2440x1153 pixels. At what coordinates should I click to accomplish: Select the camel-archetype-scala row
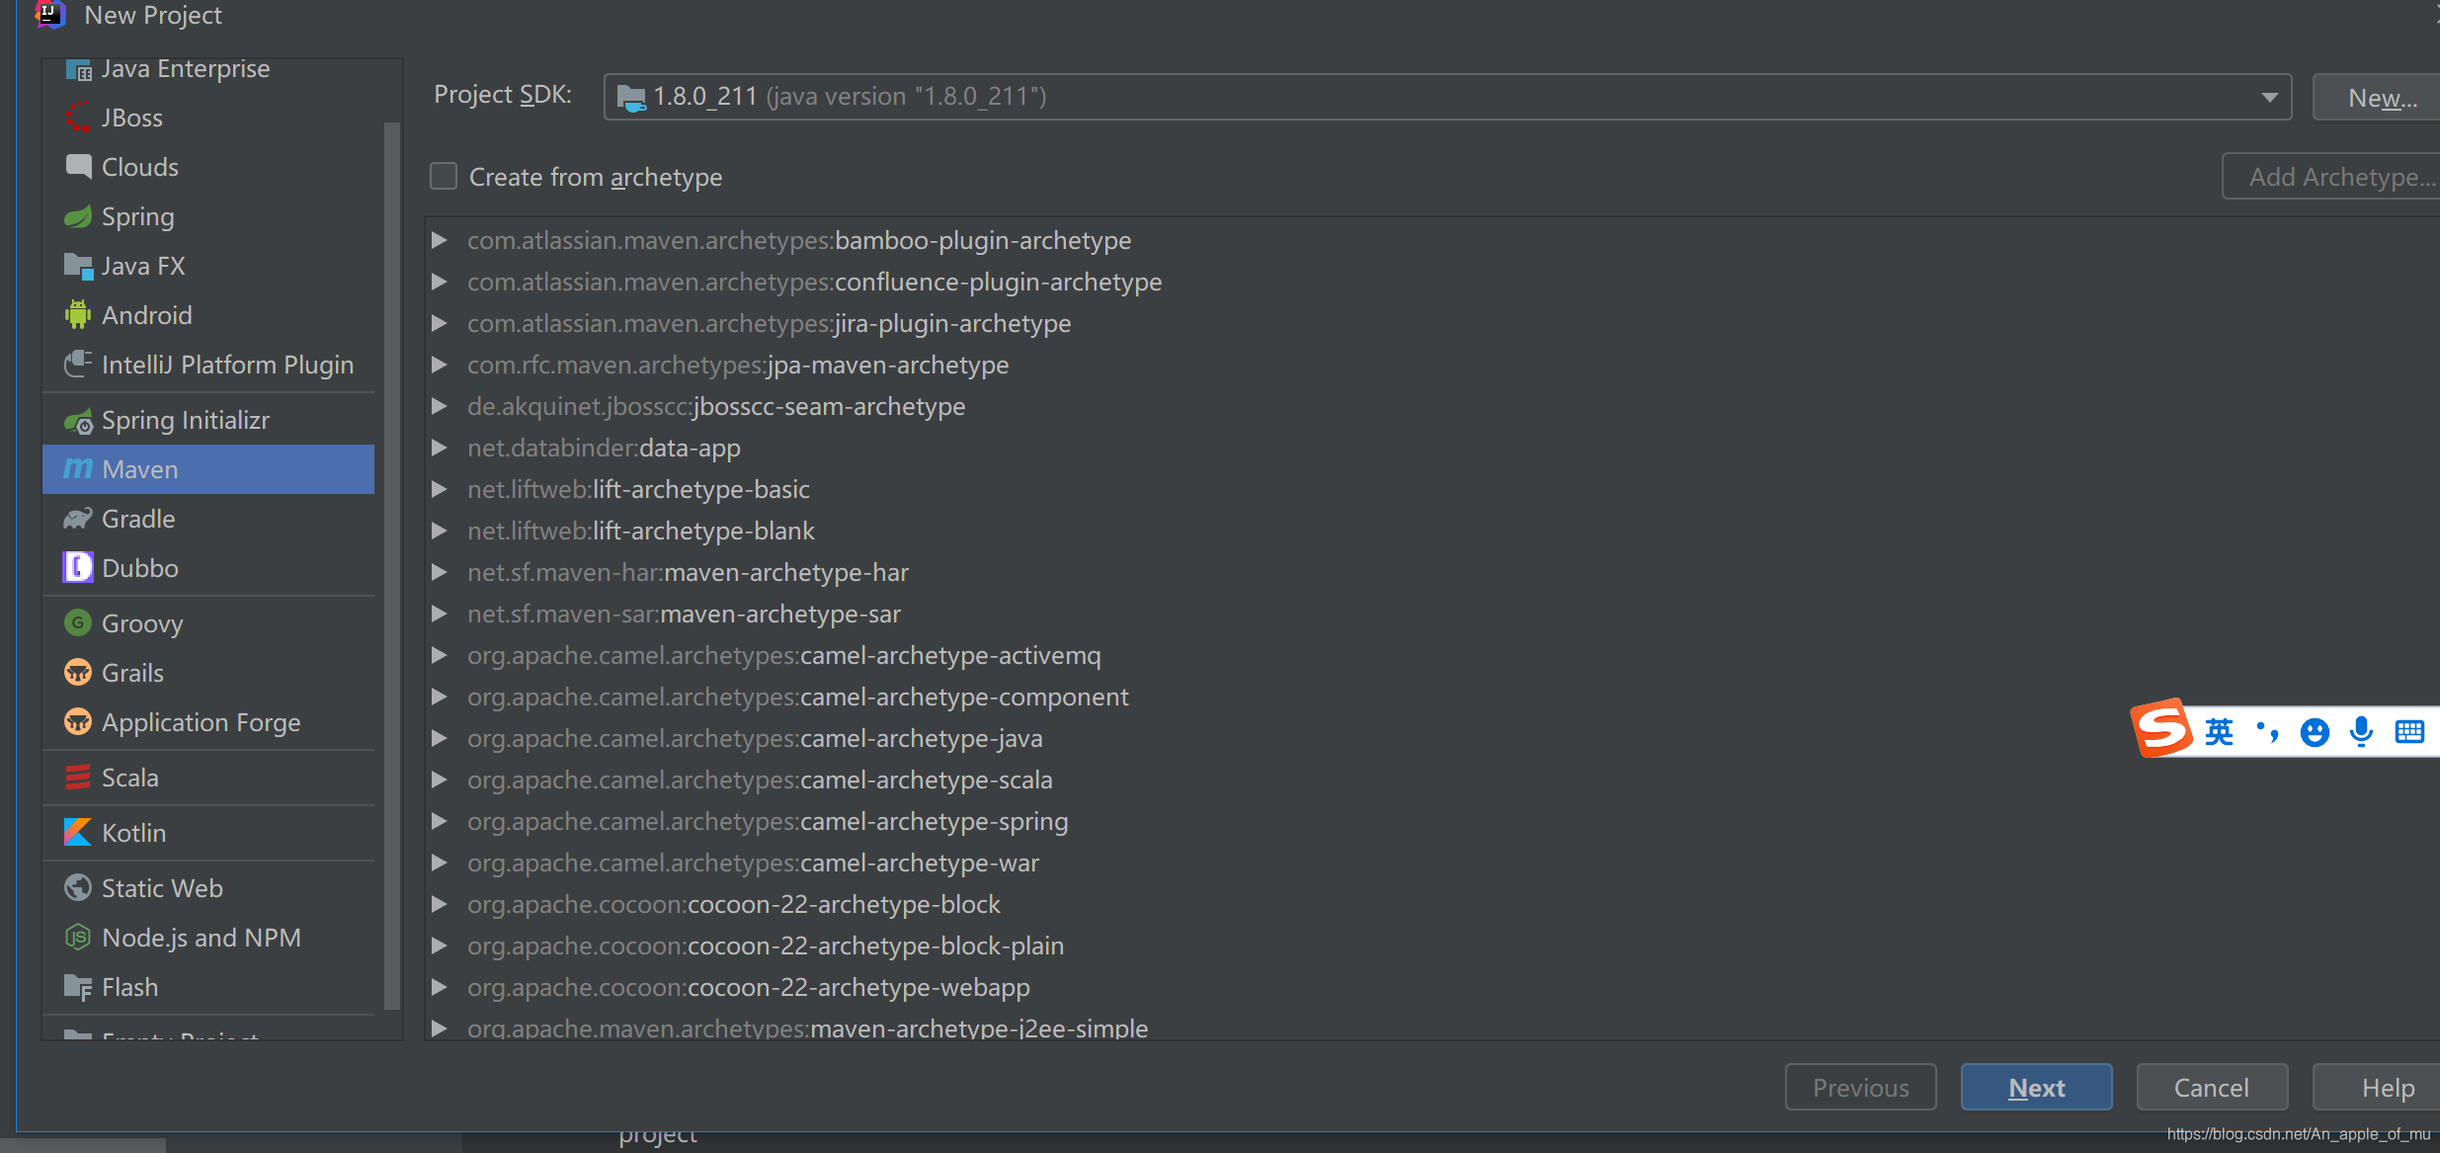pos(1432,780)
